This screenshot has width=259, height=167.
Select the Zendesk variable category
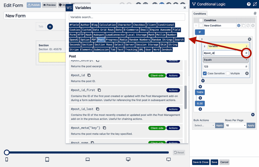pos(167,50)
